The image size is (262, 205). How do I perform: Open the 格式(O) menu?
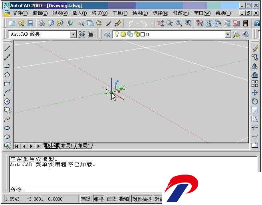[99, 13]
